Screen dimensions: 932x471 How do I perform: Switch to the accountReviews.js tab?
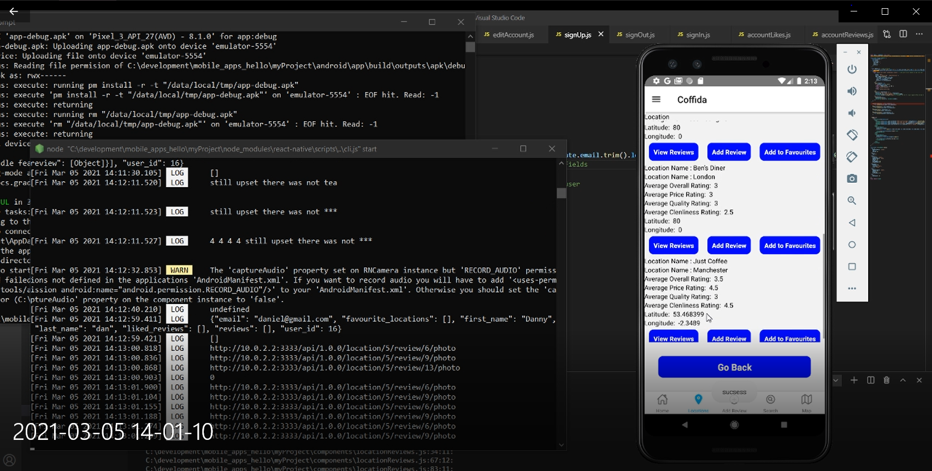click(843, 34)
